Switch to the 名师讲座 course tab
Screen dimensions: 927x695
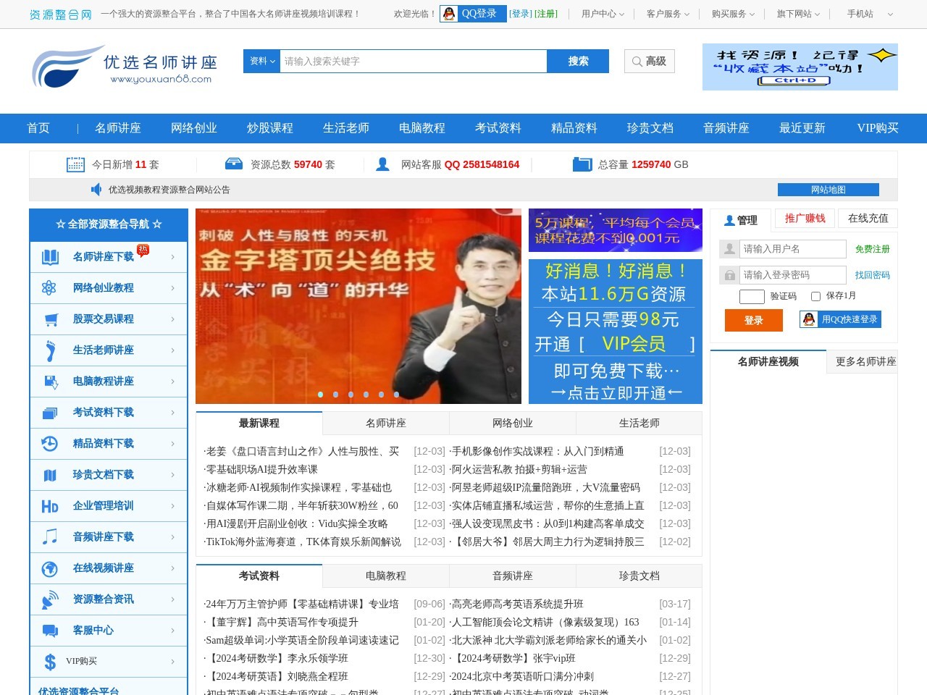pos(384,423)
